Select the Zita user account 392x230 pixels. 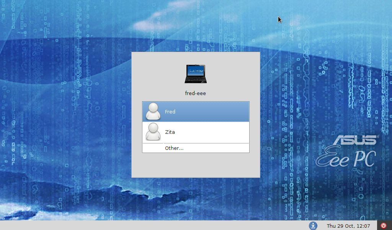pyautogui.click(x=196, y=132)
